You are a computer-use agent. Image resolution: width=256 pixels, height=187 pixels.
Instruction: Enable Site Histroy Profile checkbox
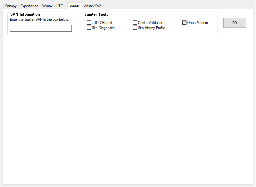[x=135, y=28]
